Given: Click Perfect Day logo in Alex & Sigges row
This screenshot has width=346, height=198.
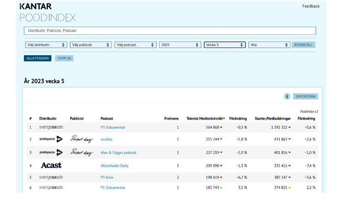Looking at the screenshot, I should pyautogui.click(x=82, y=152).
